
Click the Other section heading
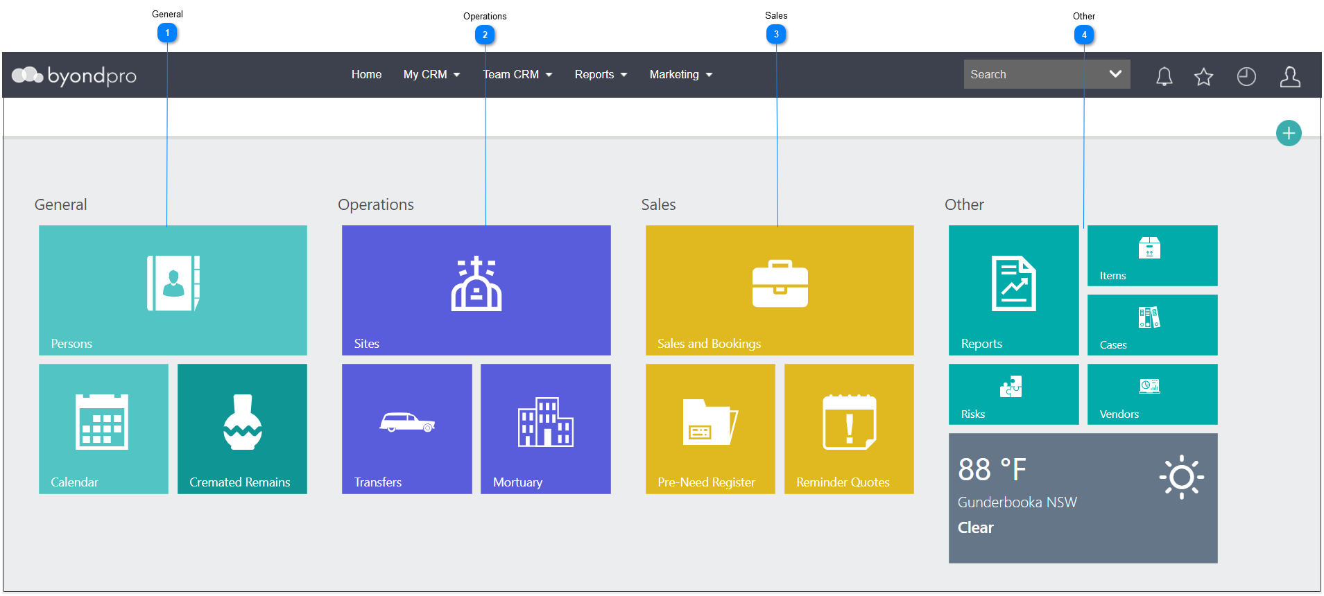click(x=964, y=204)
